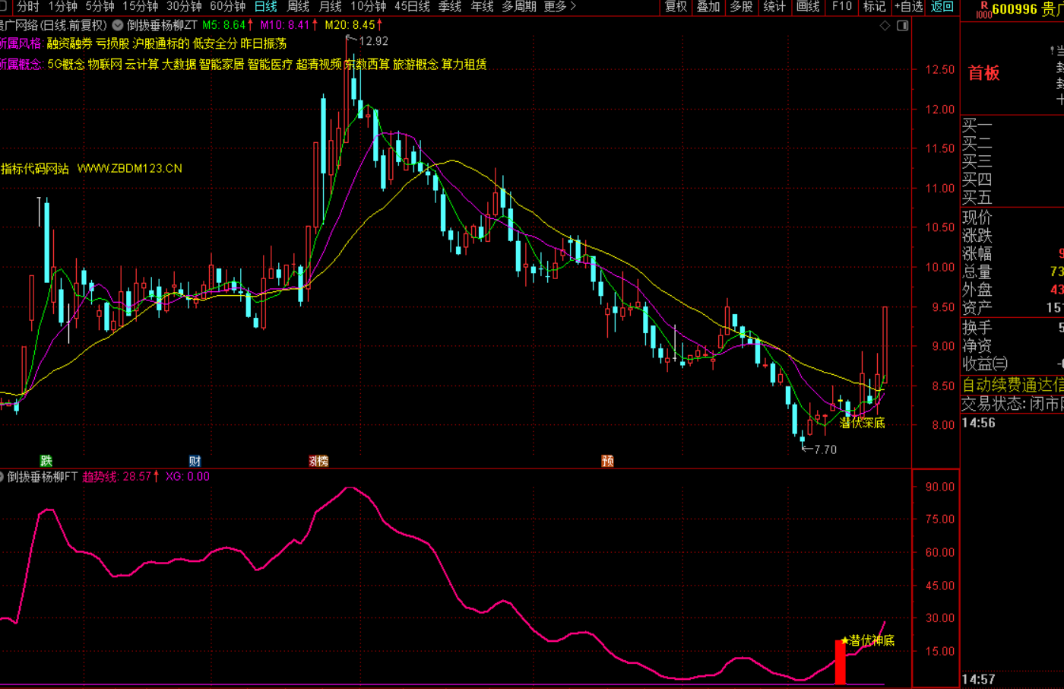The image size is (1064, 689).
Task: Click the 返回 back button
Action: coord(942,7)
